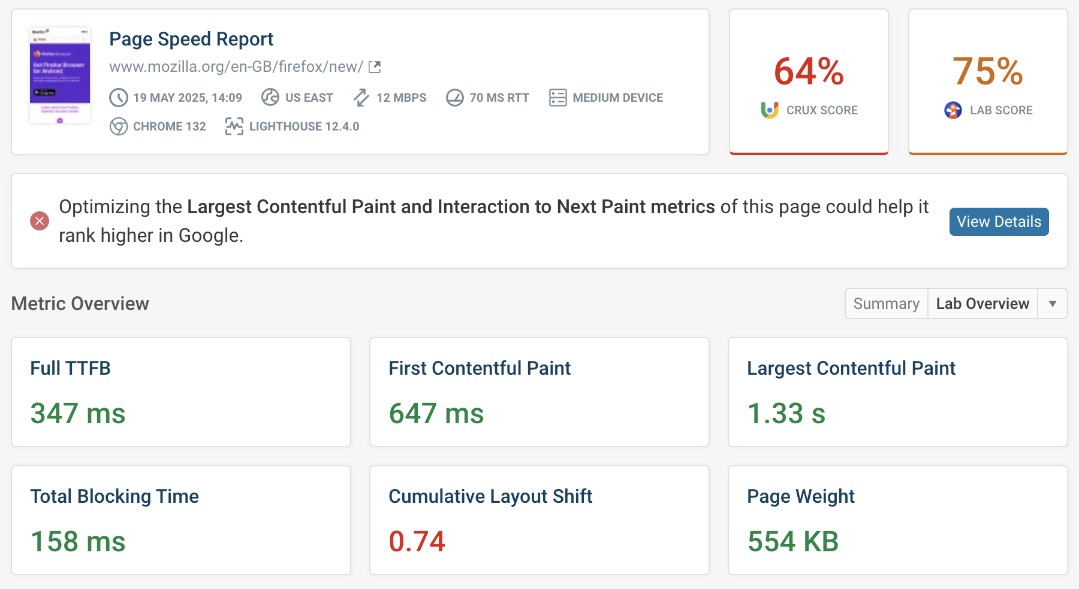Click the MEDIUM DEVICE label
1079x589 pixels.
pyautogui.click(x=618, y=98)
